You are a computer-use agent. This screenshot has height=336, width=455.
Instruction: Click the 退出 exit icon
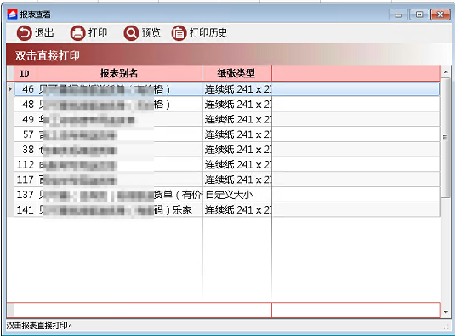(x=24, y=33)
